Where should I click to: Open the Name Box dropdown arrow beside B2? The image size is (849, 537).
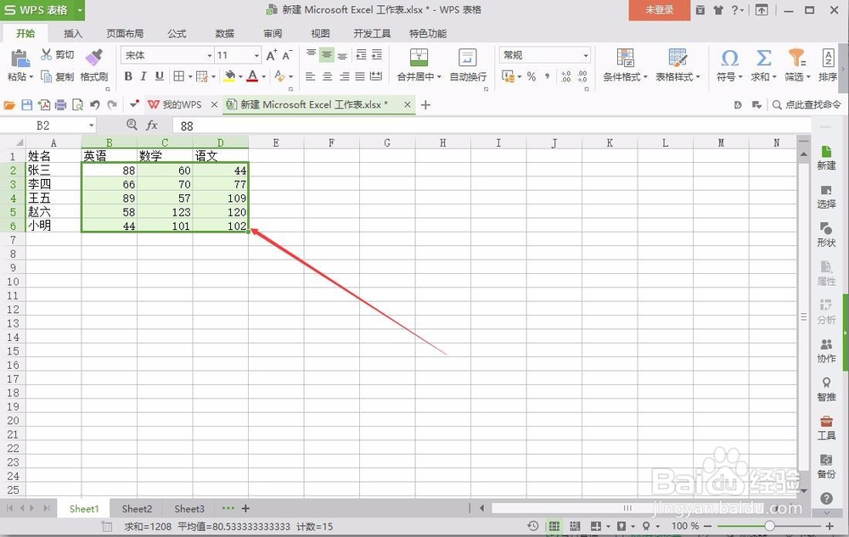(91, 126)
